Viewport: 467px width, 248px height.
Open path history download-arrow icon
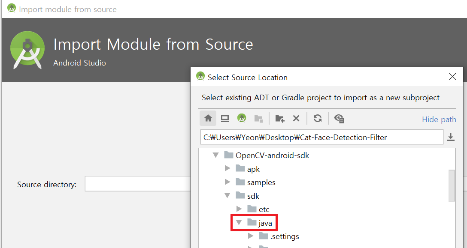click(451, 137)
